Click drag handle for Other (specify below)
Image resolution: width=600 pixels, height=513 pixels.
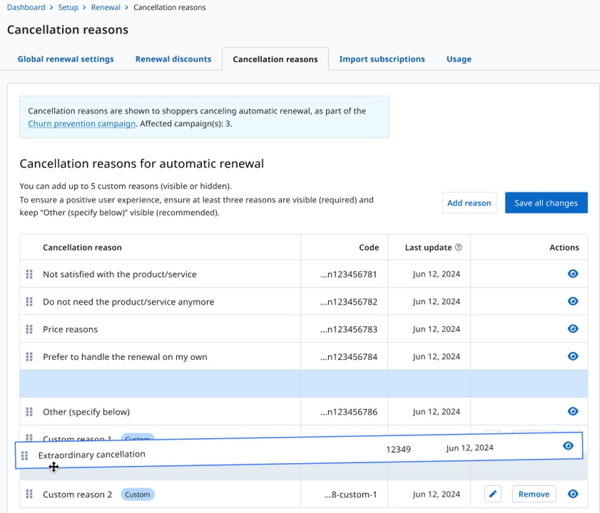point(29,412)
